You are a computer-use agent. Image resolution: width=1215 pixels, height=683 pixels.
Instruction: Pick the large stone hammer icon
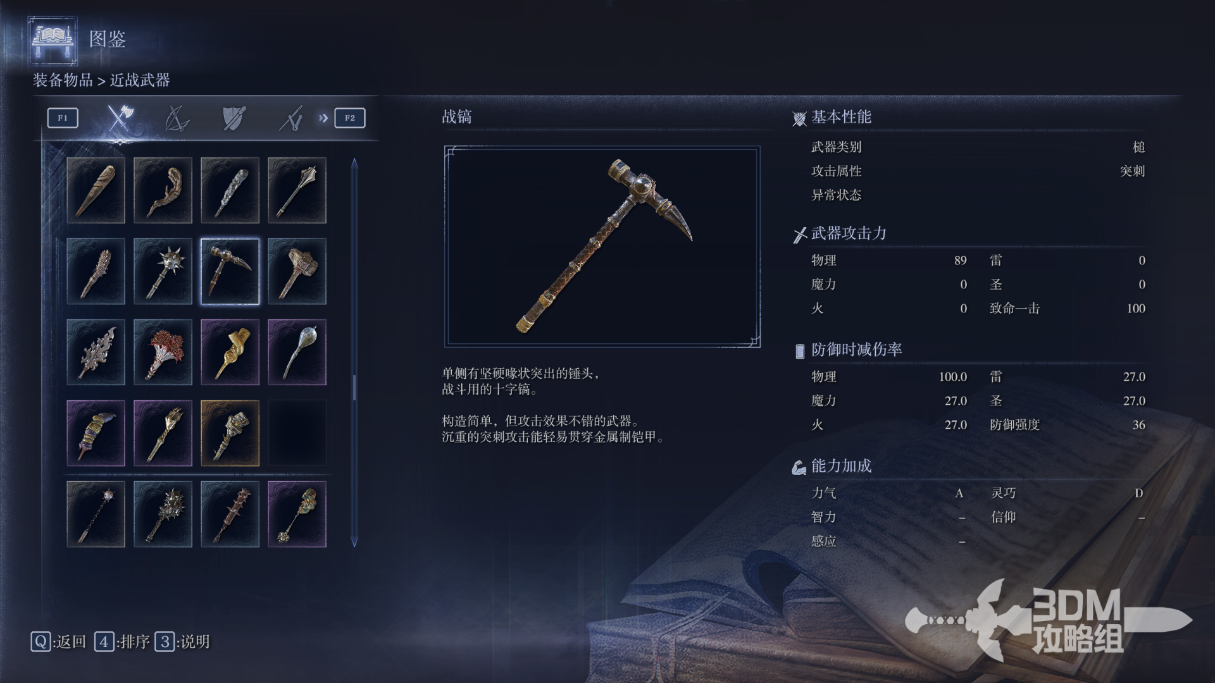[297, 271]
